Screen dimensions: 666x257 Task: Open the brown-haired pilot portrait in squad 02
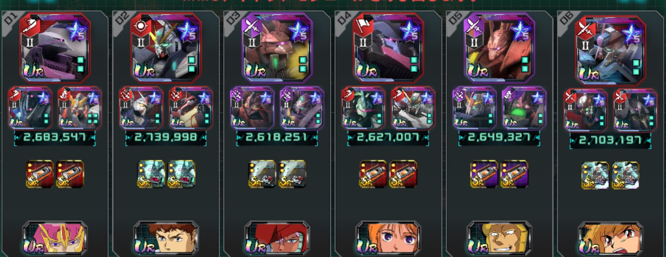click(166, 238)
